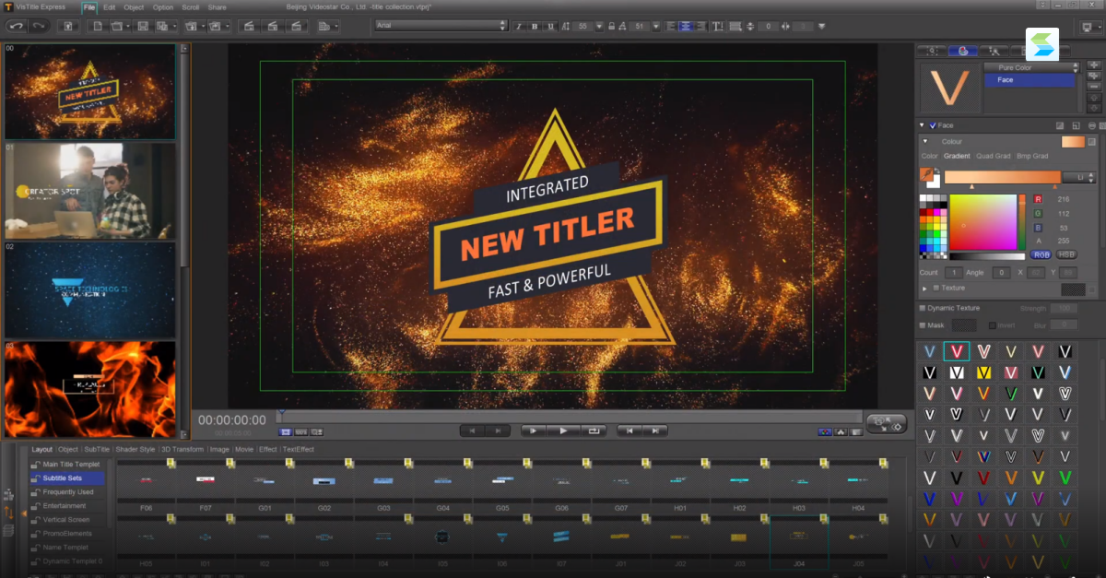The width and height of the screenshot is (1106, 578).
Task: Uncheck the Face checkbox
Action: point(933,125)
